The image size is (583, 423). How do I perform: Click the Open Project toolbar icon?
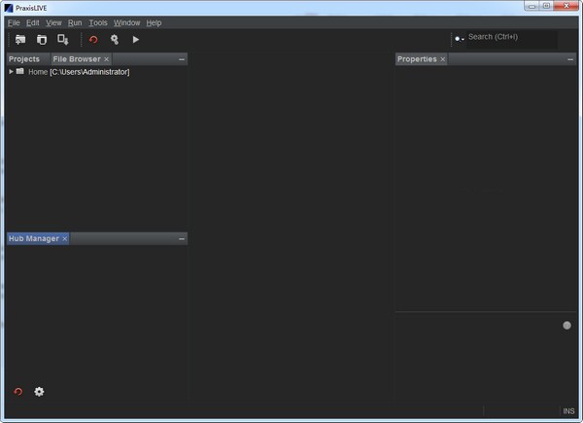click(63, 40)
